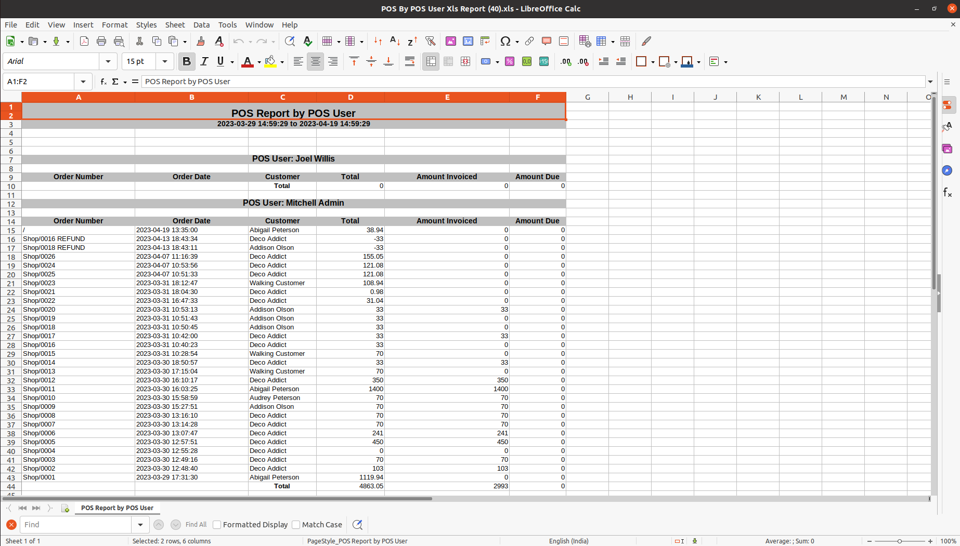Close the Find toolbar red icon
The image size is (960, 546).
(11, 525)
